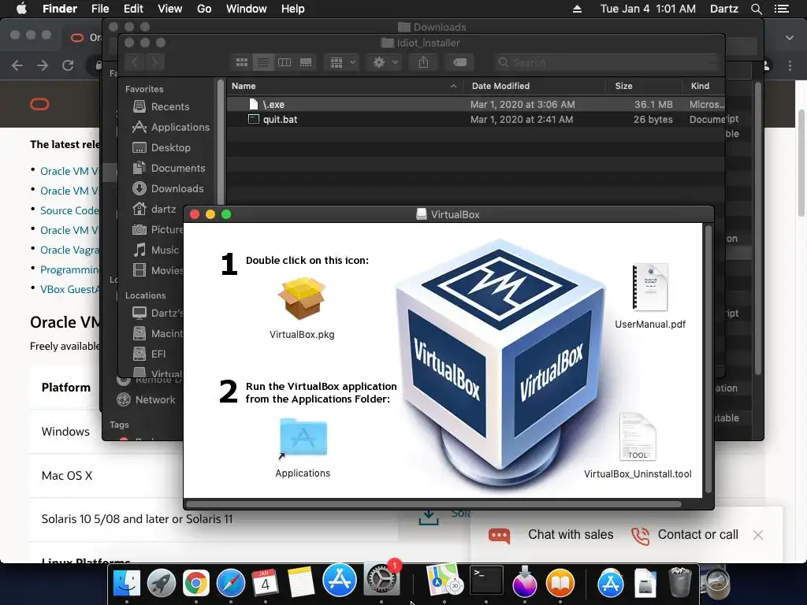Screen dimensions: 807x605
Task: Switch to icon view in Idiot_installer window
Action: [242, 62]
